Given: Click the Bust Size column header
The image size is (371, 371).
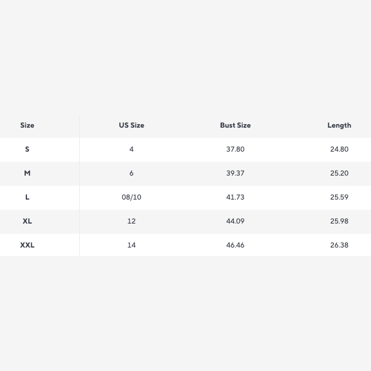Looking at the screenshot, I should [235, 125].
